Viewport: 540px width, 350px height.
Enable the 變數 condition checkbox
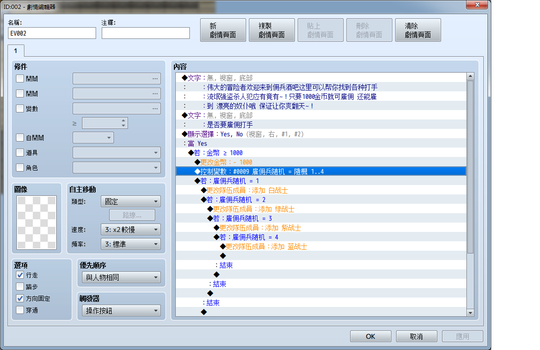tap(20, 109)
